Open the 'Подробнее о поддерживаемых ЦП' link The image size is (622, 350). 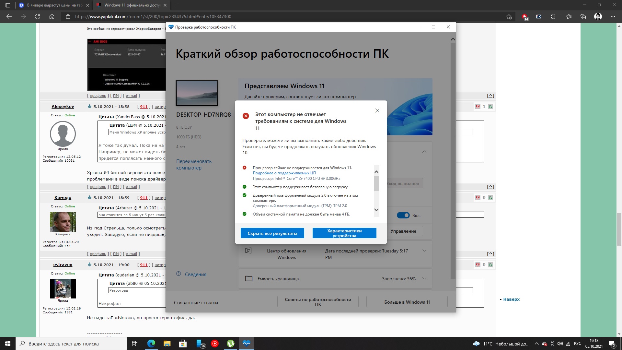[284, 173]
